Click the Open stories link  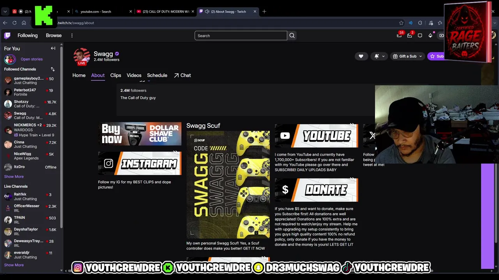point(32,59)
